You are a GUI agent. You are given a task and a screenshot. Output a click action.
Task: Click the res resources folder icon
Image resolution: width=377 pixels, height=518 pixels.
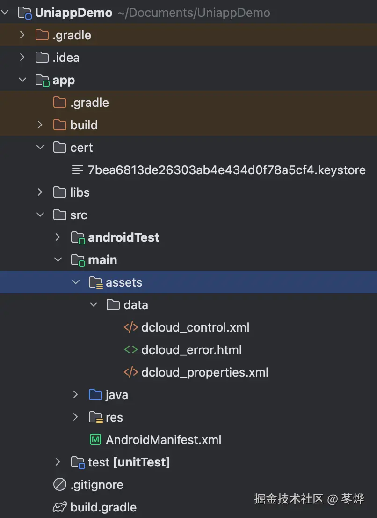coord(95,417)
